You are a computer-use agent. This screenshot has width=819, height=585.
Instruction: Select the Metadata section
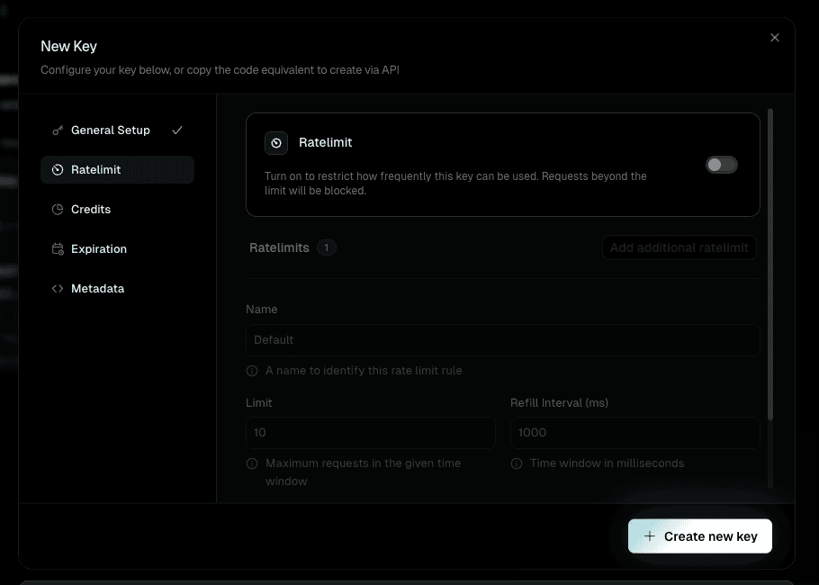click(x=96, y=288)
